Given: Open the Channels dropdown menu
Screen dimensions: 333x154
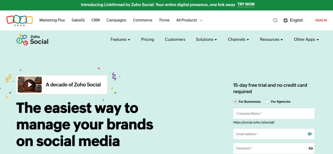Looking at the screenshot, I should (x=238, y=39).
